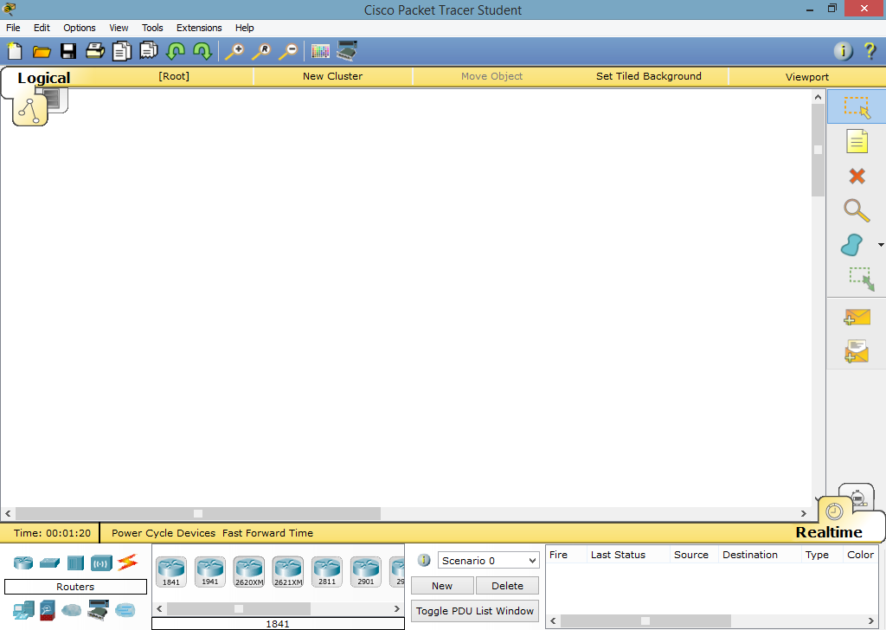Select the Inspect magnifier tool
This screenshot has width=886, height=630.
click(856, 210)
